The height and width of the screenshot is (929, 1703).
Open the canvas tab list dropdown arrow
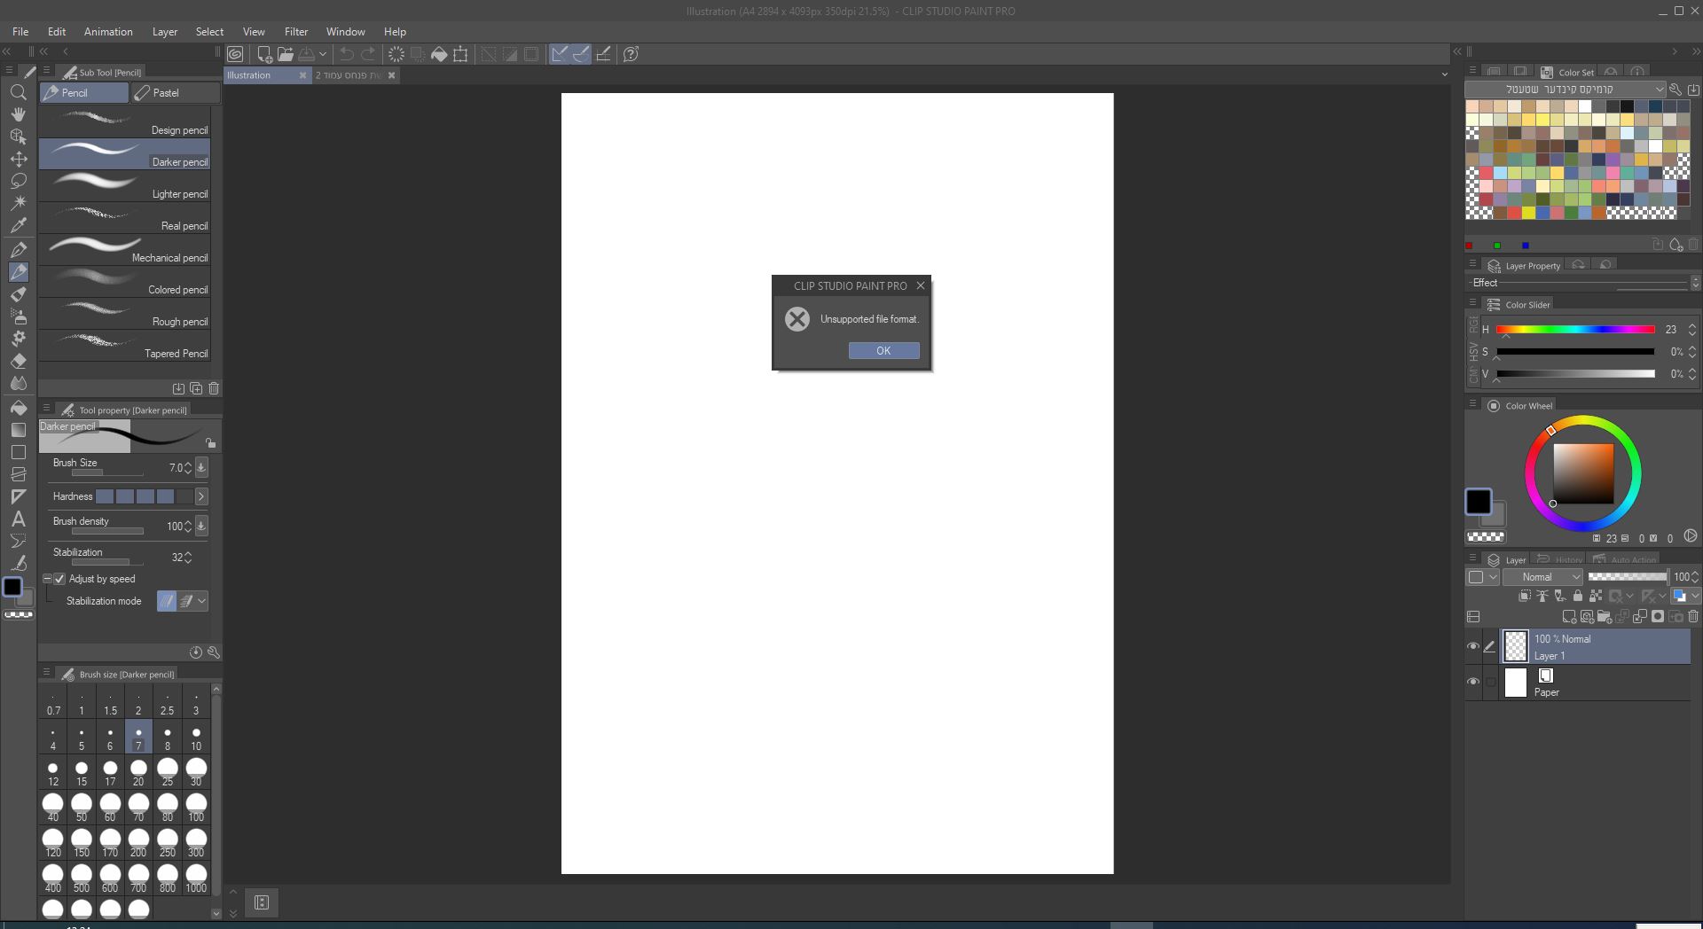click(x=1444, y=75)
